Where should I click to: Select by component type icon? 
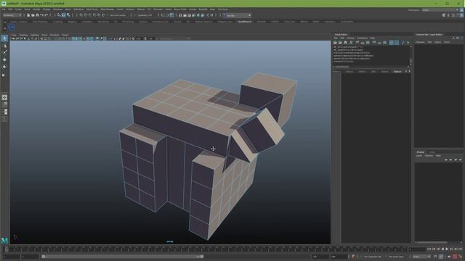tap(68, 15)
